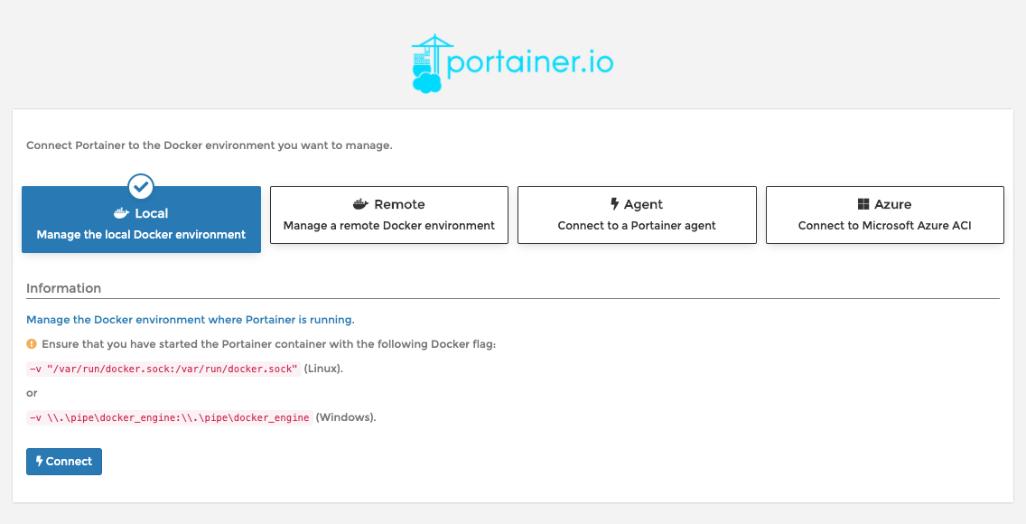Click the Linux docker.sock flag code
This screenshot has height=524, width=1026.
coord(163,369)
